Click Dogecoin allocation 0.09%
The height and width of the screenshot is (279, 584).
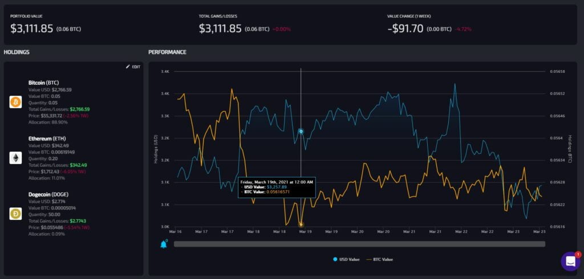point(57,234)
